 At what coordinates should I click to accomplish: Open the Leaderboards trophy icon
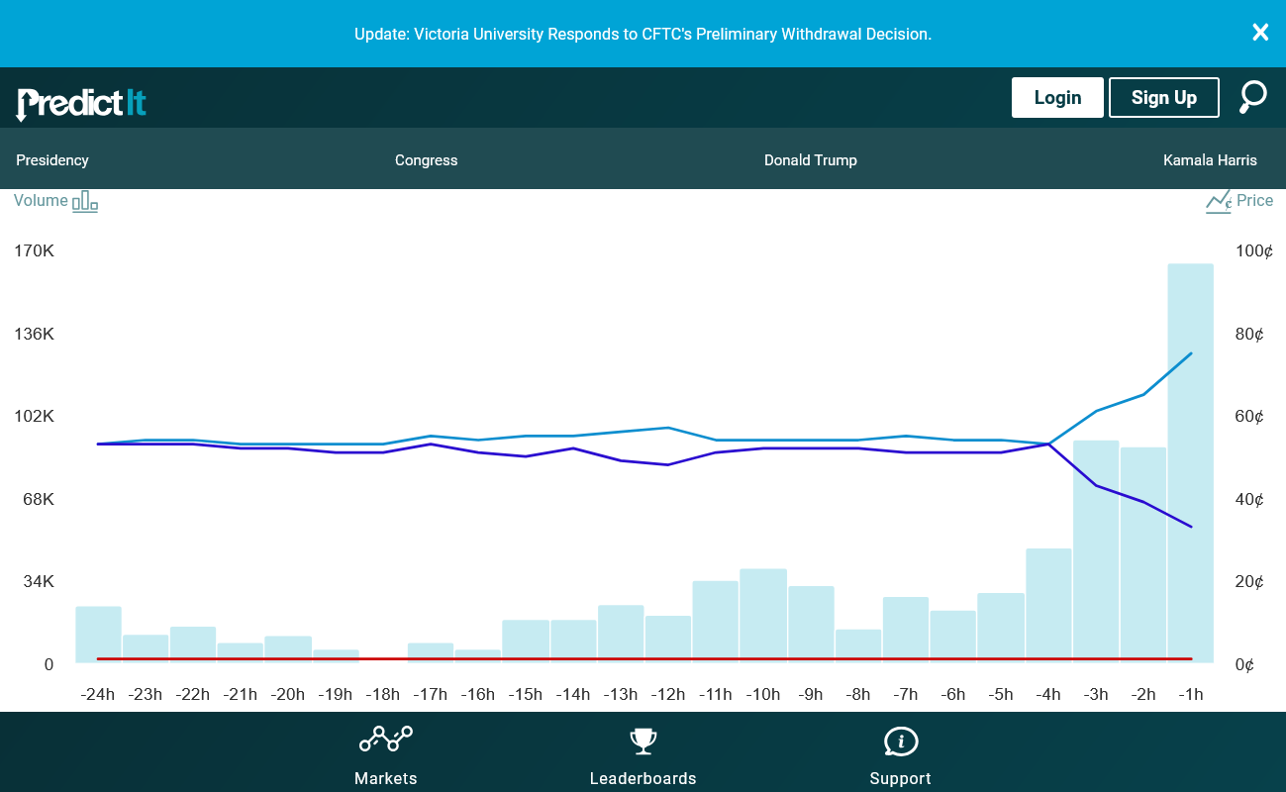click(643, 741)
